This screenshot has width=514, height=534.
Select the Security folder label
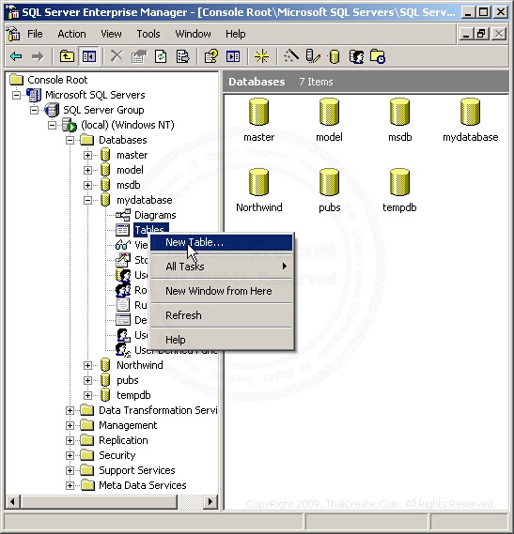click(x=117, y=455)
